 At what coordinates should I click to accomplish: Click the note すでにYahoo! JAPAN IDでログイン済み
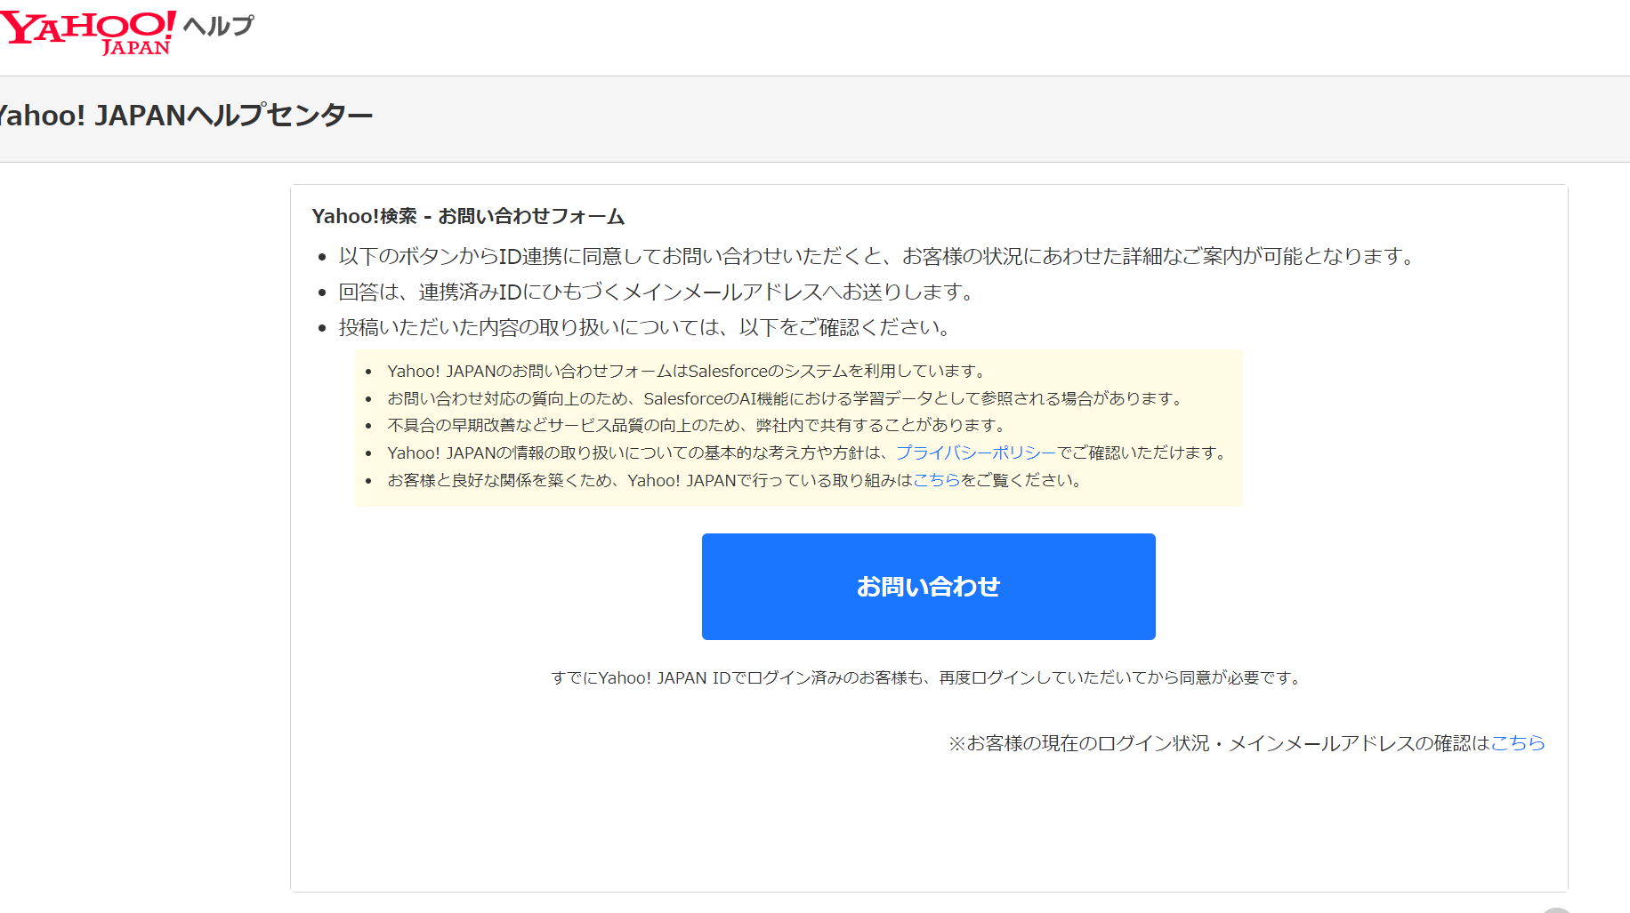928,677
